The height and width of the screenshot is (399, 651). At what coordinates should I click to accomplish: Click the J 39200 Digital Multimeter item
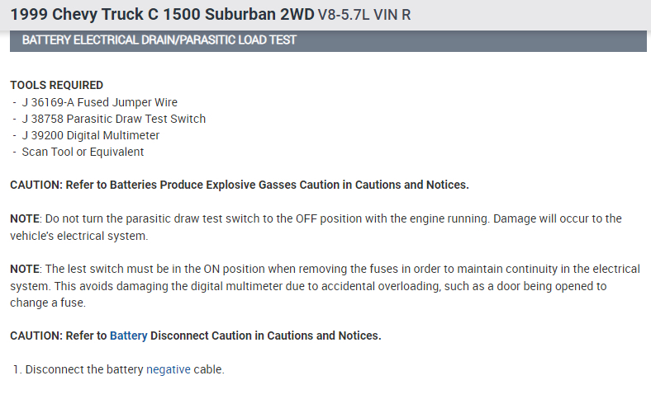(91, 135)
